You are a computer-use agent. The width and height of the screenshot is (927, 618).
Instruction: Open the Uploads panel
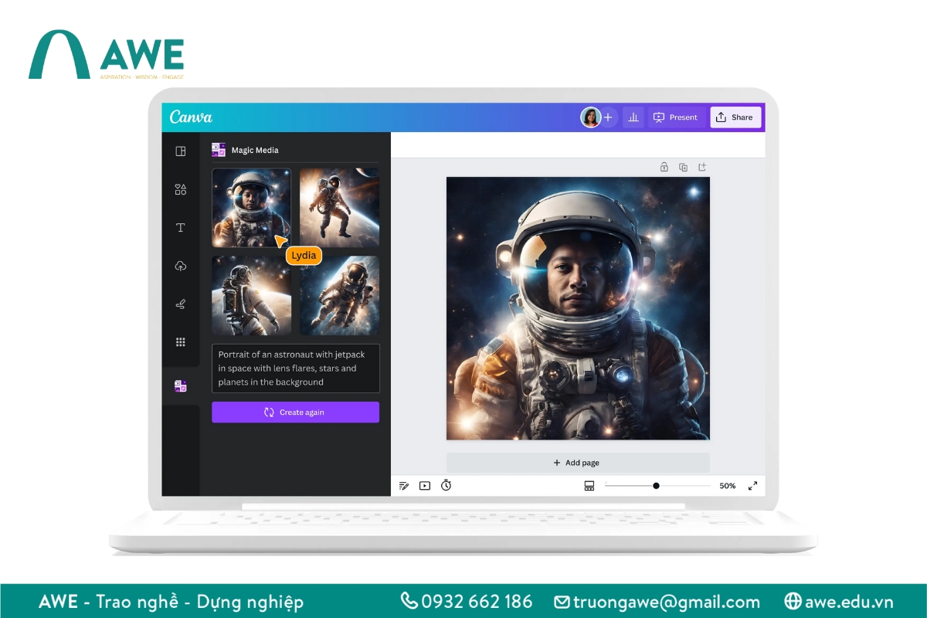[180, 266]
